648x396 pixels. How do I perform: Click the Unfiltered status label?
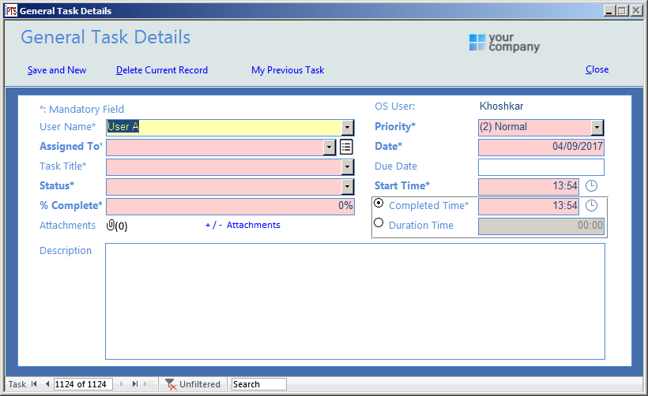click(x=200, y=384)
